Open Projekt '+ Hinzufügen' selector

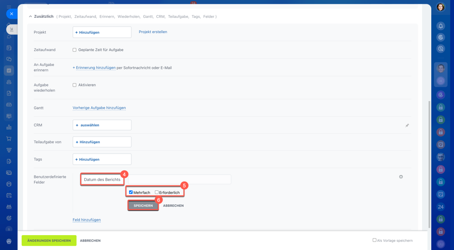tap(102, 32)
